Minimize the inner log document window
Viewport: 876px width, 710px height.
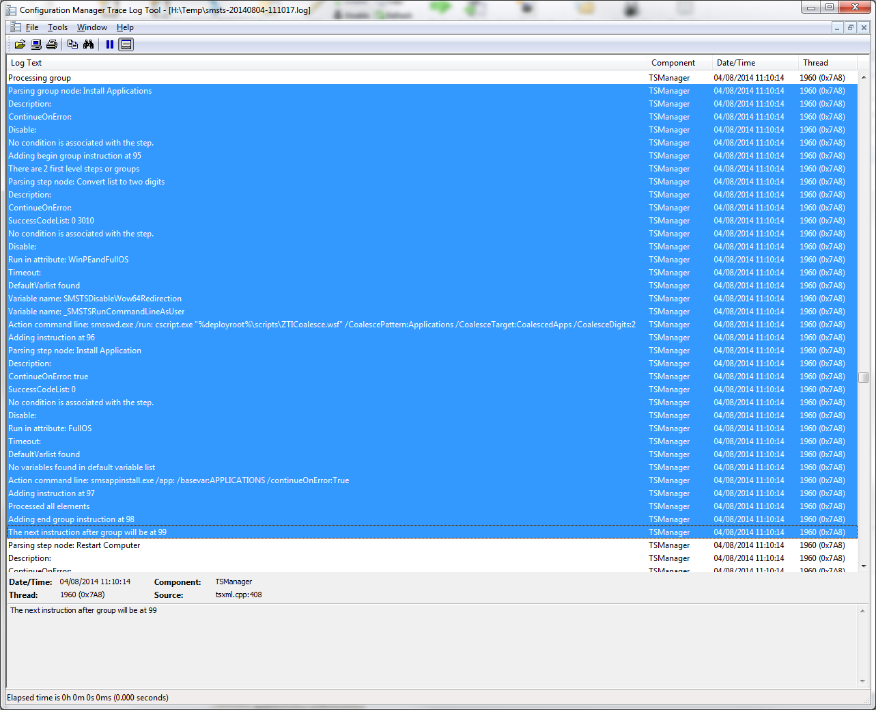837,27
